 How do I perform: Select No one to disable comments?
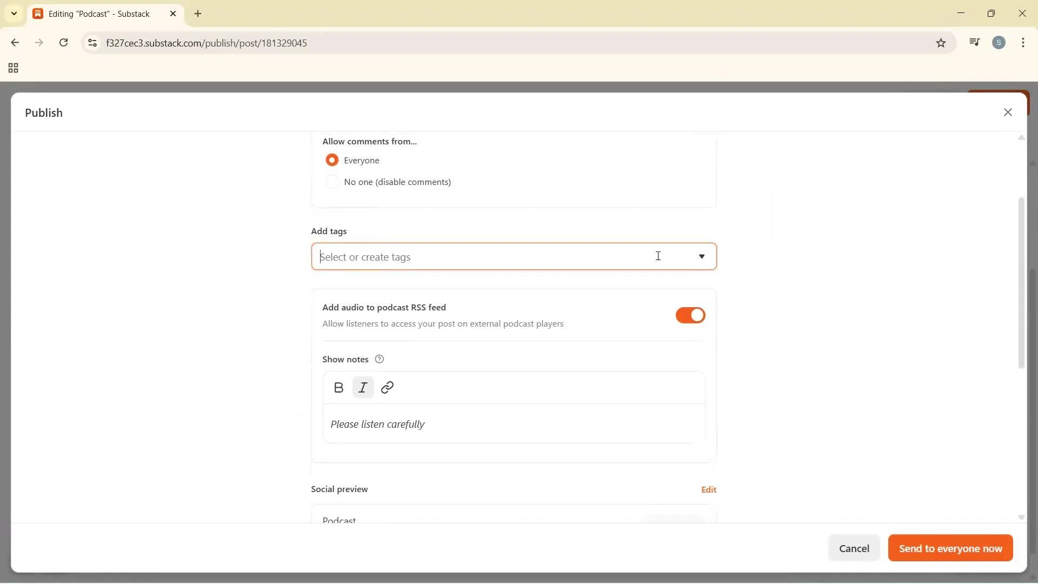332,182
